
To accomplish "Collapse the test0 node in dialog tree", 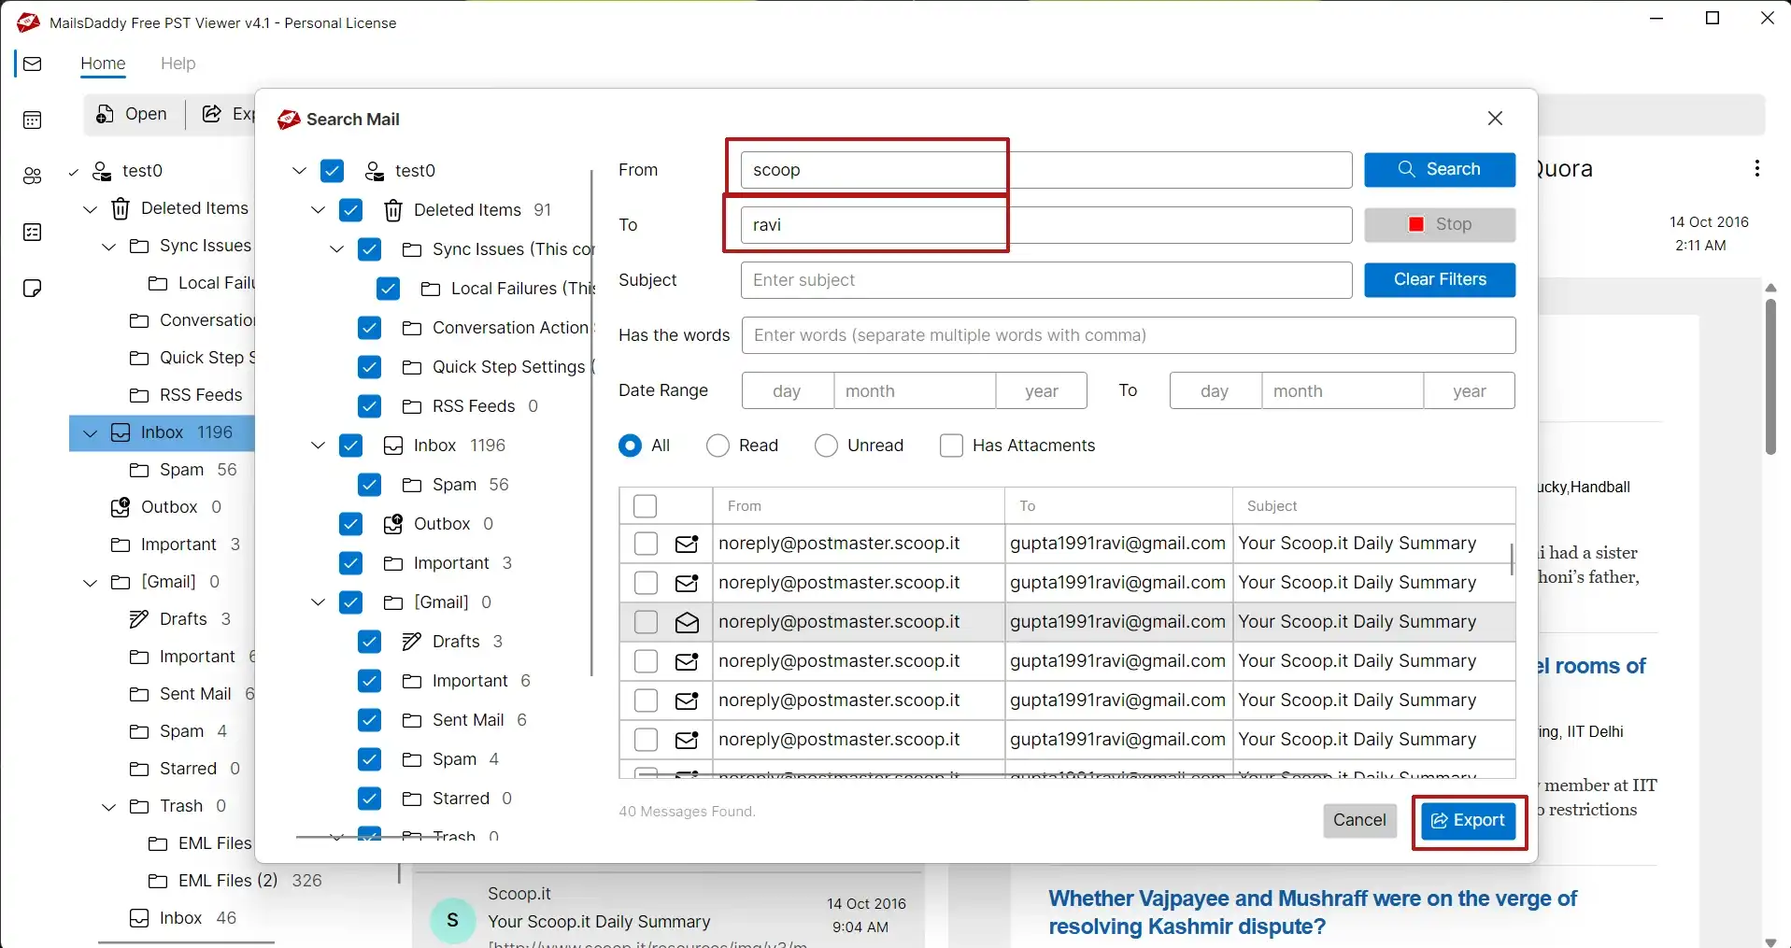I will point(299,171).
